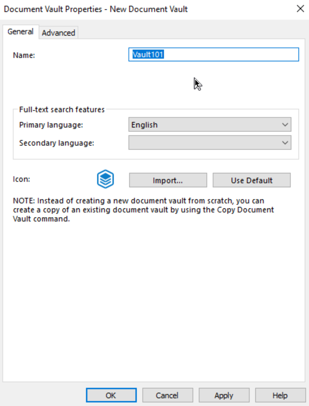This screenshot has width=309, height=406.
Task: Click the 'Name:' label
Action: [x=24, y=55]
